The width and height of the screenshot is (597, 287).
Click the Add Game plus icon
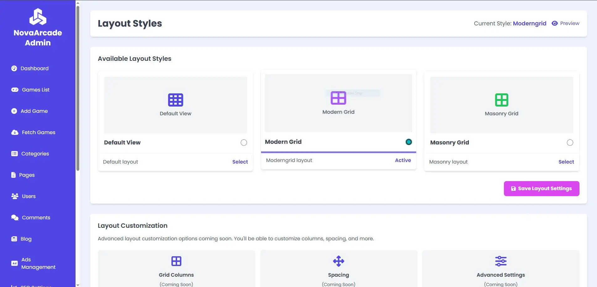pos(14,111)
